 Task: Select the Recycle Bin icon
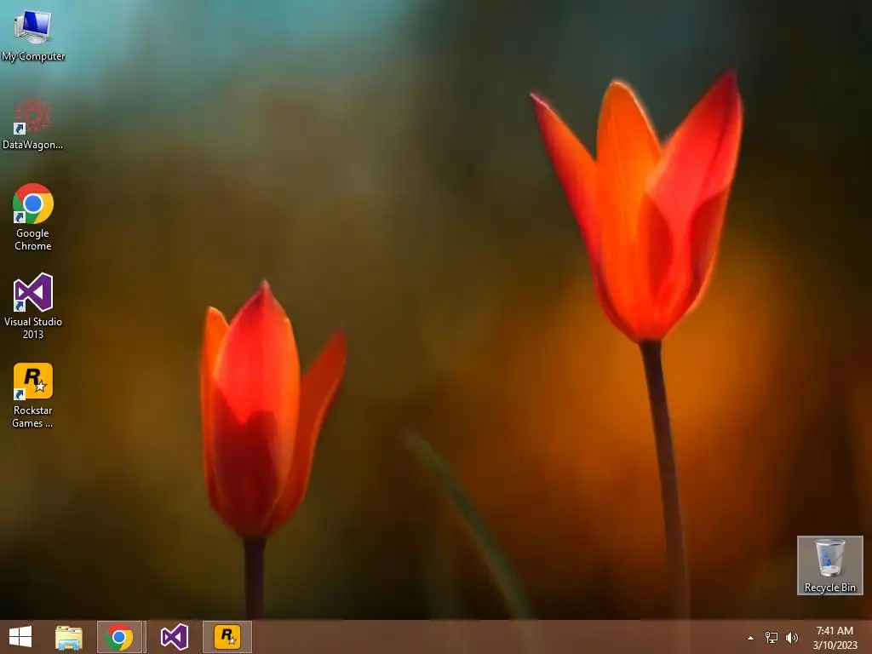click(x=829, y=565)
